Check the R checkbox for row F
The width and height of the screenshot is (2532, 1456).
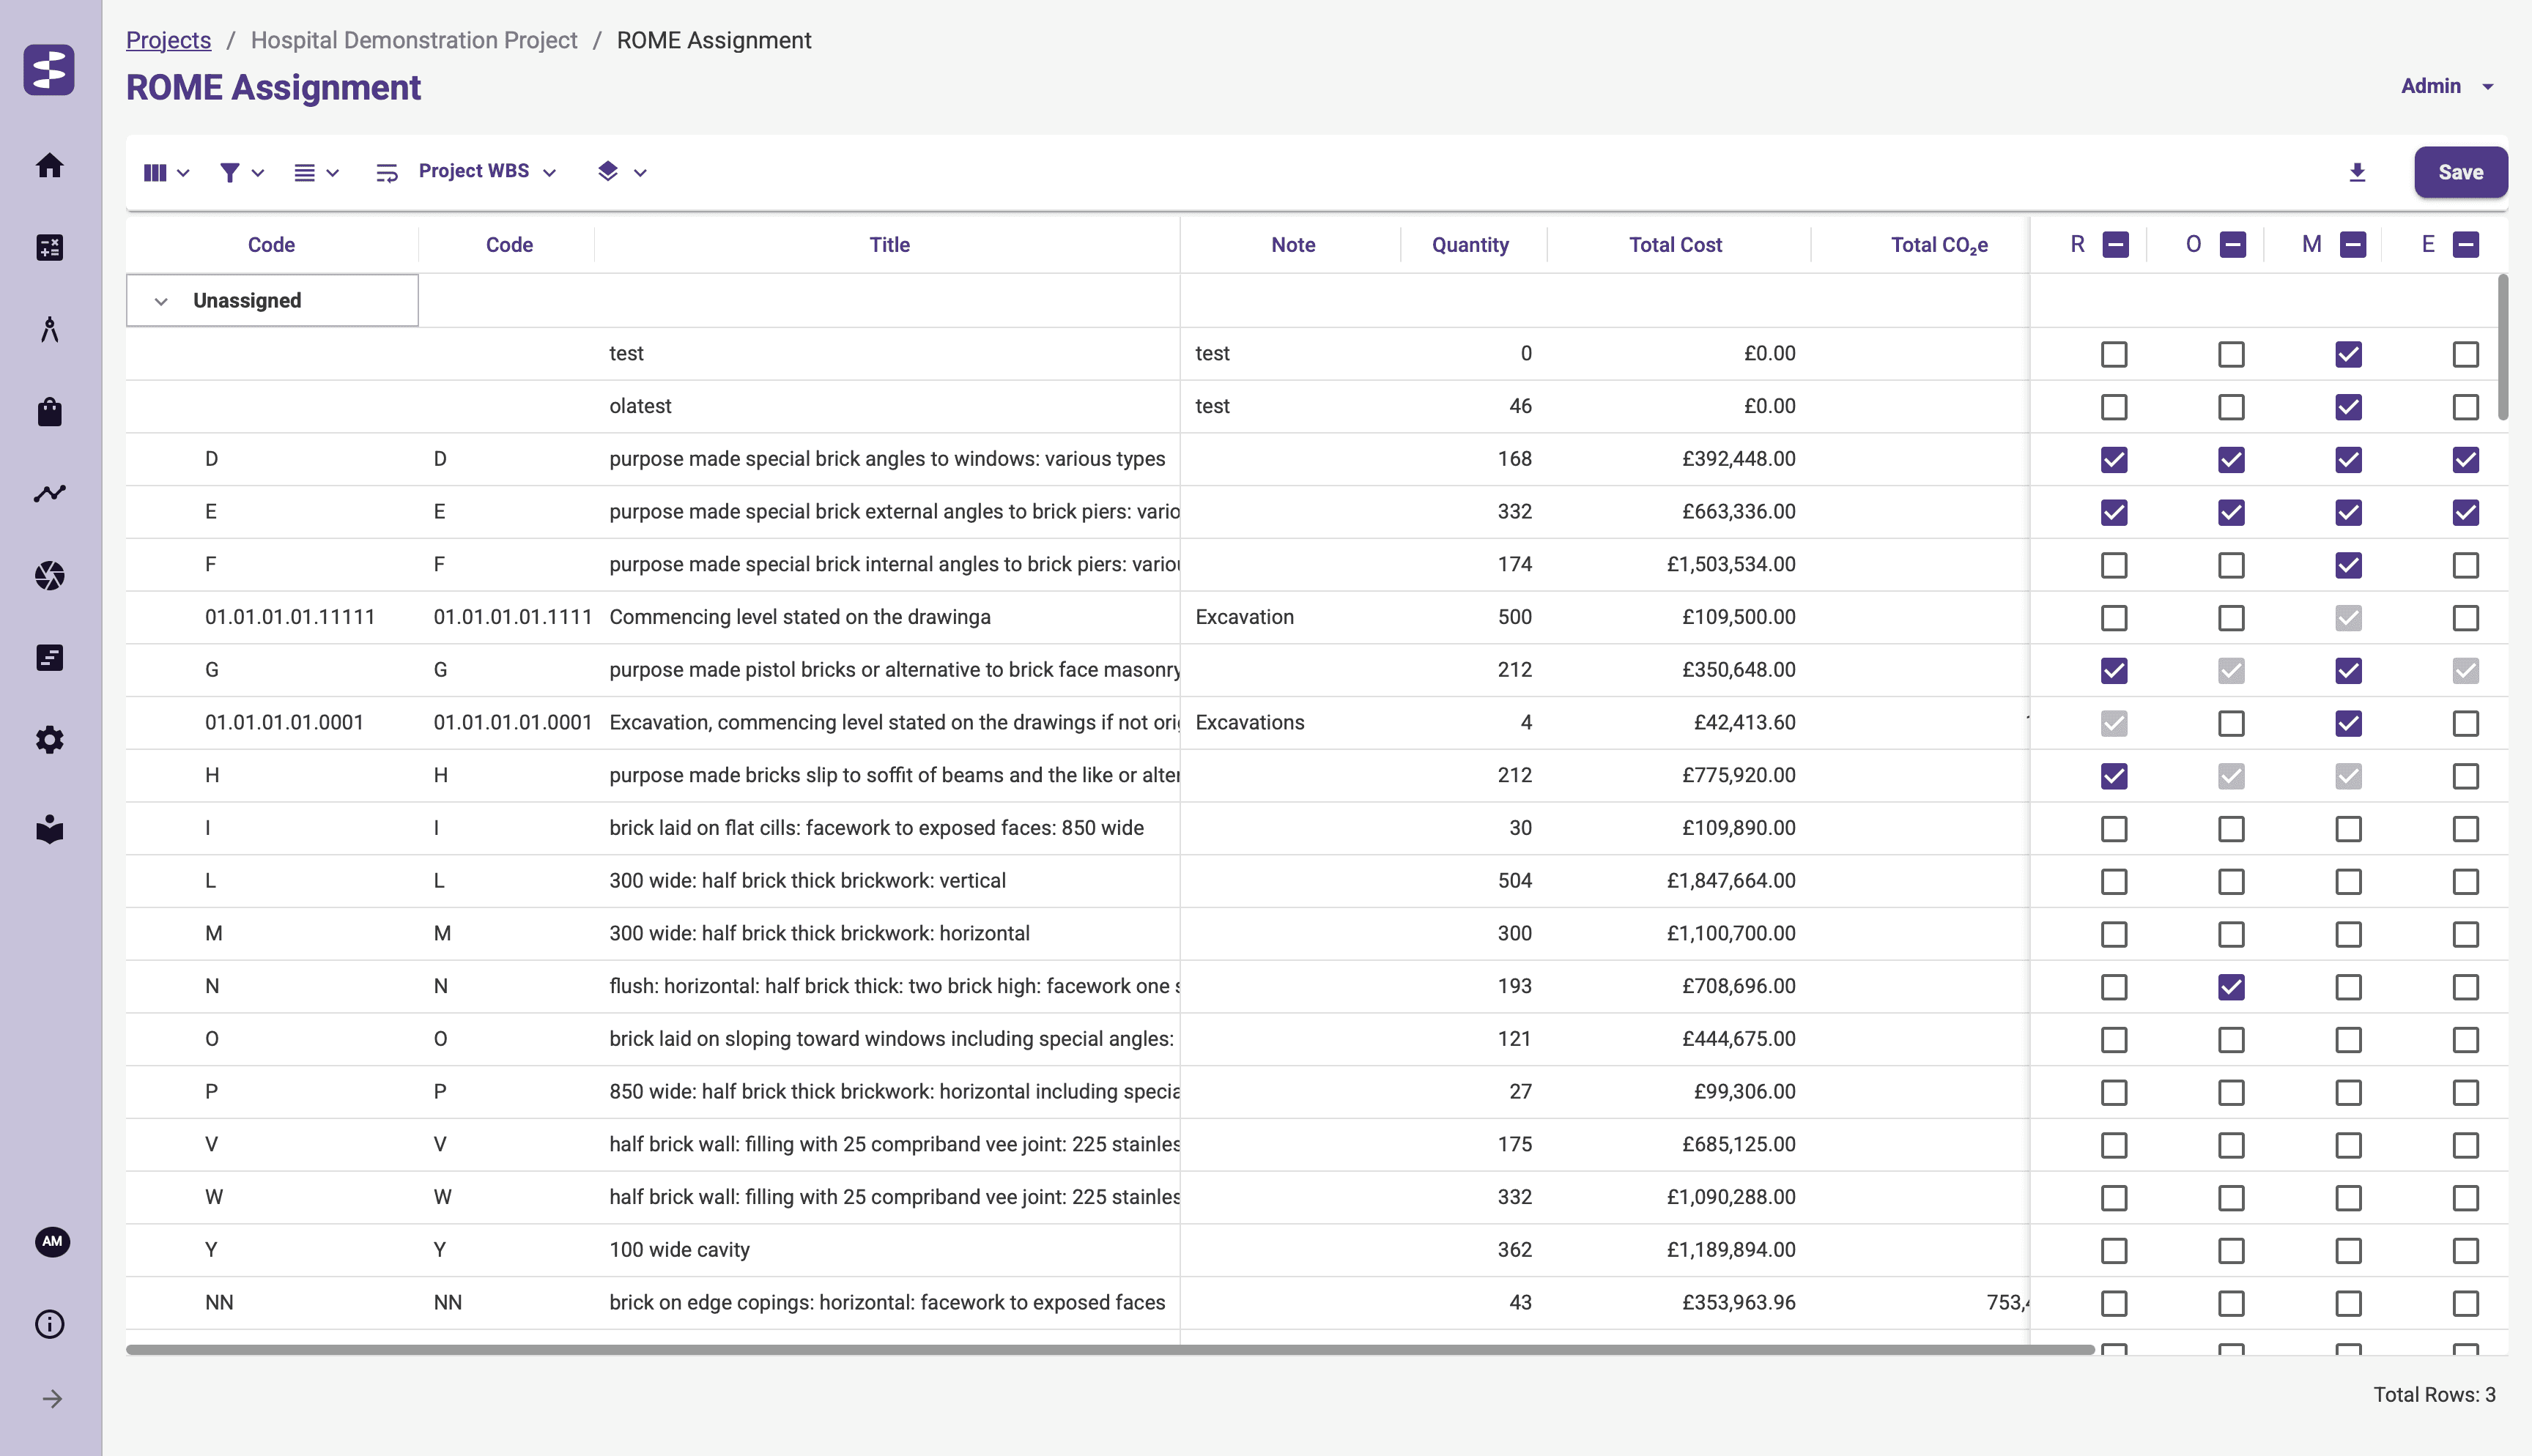tap(2113, 565)
